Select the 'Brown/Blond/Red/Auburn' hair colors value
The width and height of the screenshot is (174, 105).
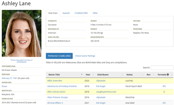59,41
